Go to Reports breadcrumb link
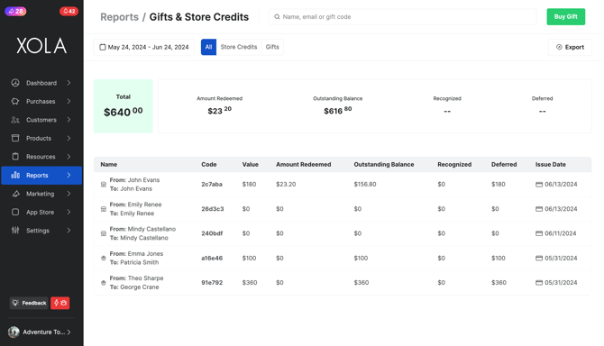 coord(119,17)
